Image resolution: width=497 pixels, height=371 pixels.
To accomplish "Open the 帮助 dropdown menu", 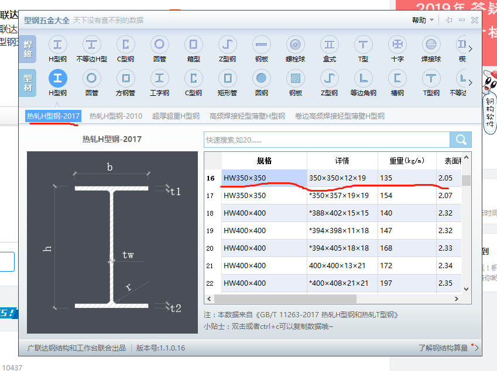I will pyautogui.click(x=423, y=20).
